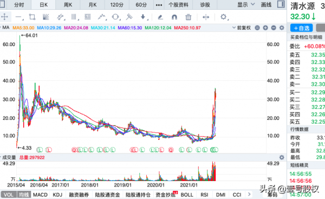Toggle the magnet snap tool
The width and height of the screenshot is (325, 199).
coord(174,17)
